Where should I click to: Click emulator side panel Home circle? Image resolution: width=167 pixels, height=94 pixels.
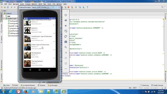point(66,58)
